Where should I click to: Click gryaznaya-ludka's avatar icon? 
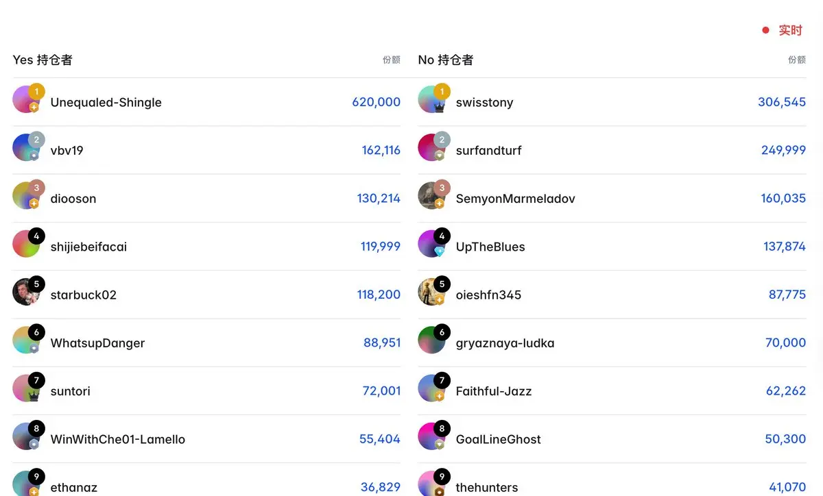coord(431,340)
